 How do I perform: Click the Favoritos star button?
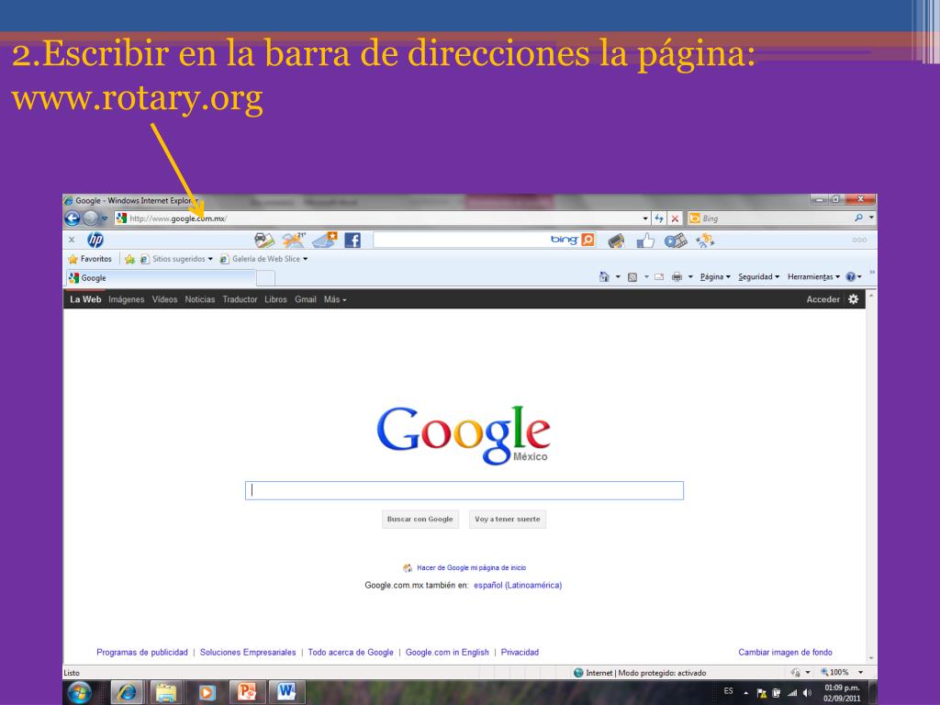(x=90, y=259)
